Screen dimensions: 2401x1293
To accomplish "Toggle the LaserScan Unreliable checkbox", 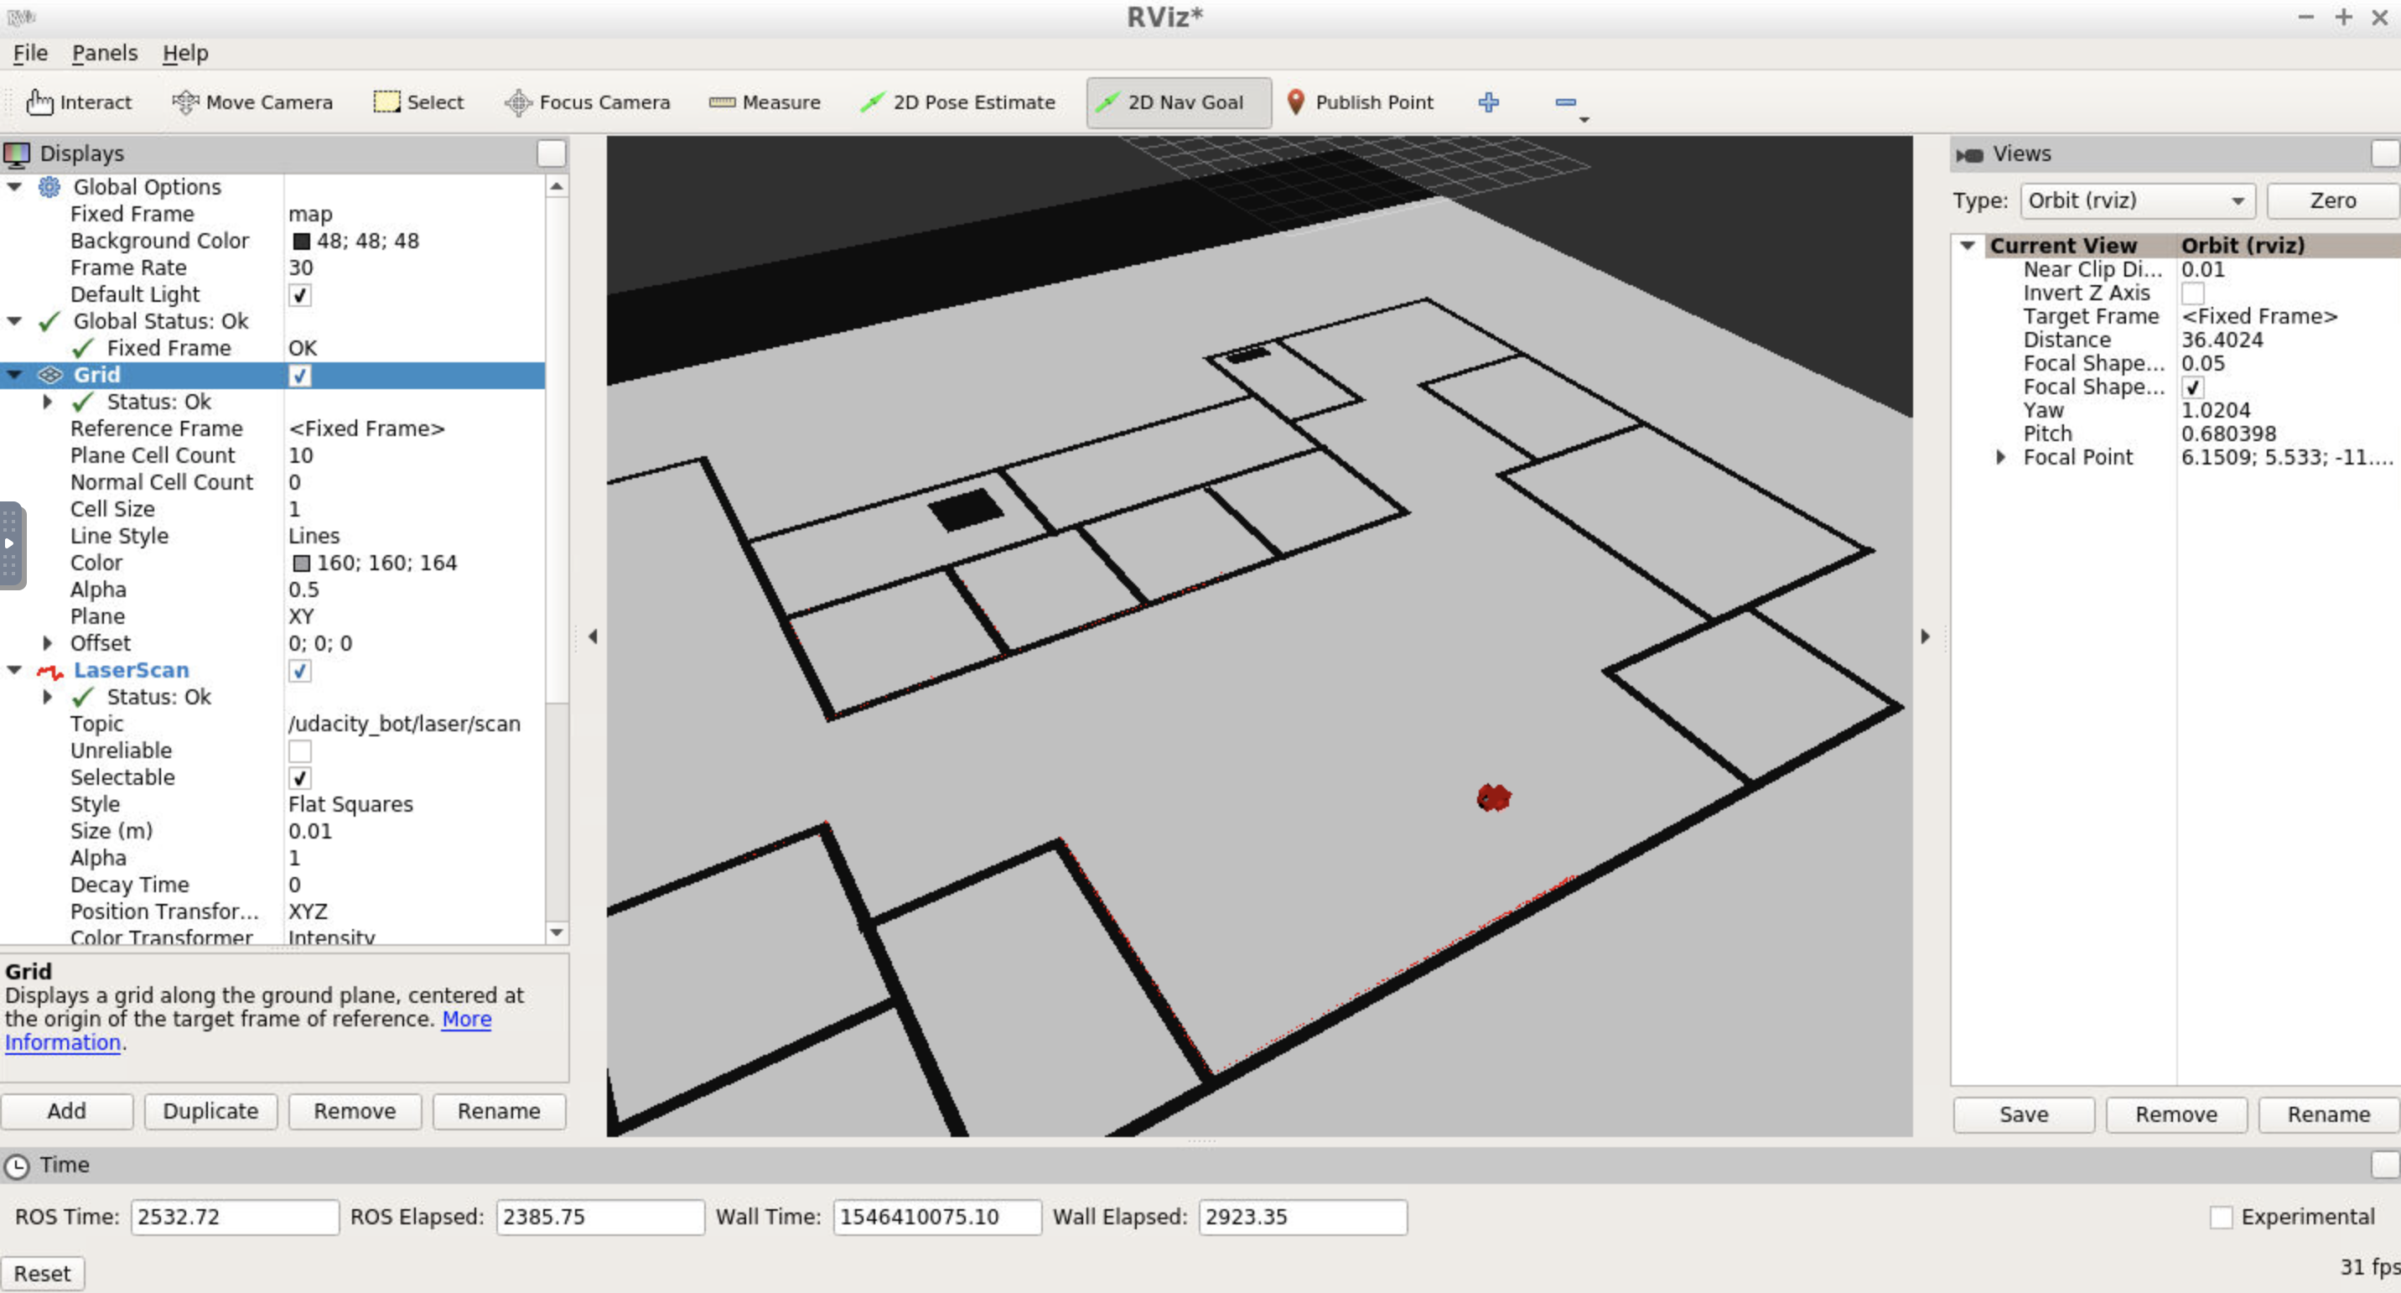I will click(x=299, y=751).
